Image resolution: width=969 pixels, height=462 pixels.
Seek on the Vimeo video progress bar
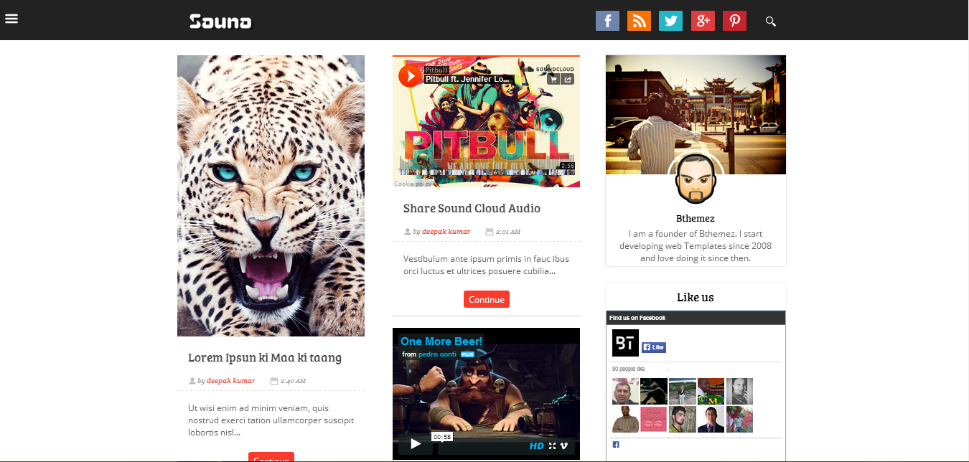(x=481, y=445)
